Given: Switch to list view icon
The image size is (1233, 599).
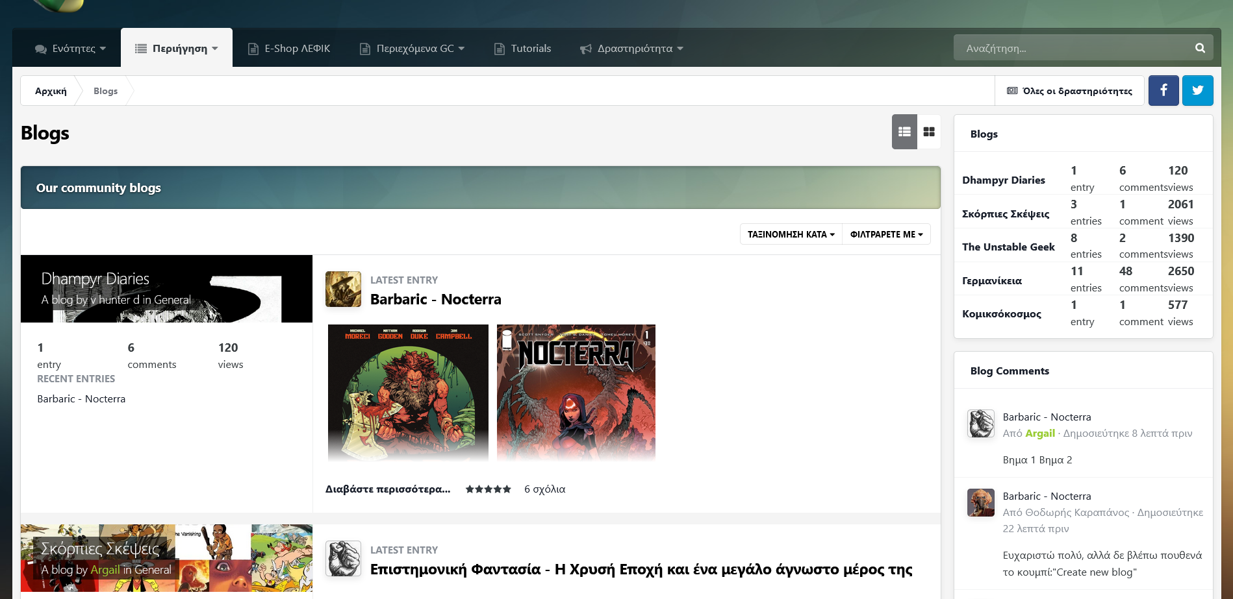Looking at the screenshot, I should click(x=904, y=132).
